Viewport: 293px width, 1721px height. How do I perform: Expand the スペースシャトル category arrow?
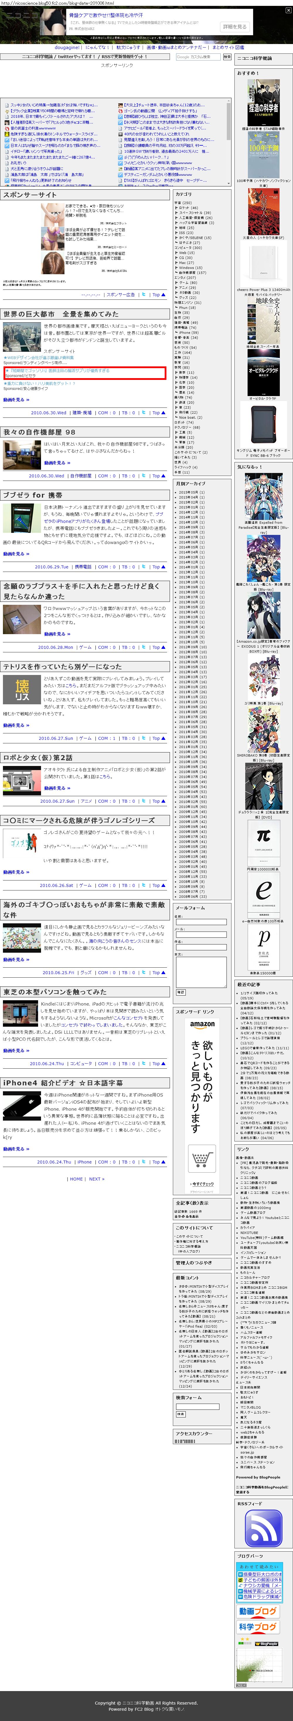pyautogui.click(x=177, y=213)
